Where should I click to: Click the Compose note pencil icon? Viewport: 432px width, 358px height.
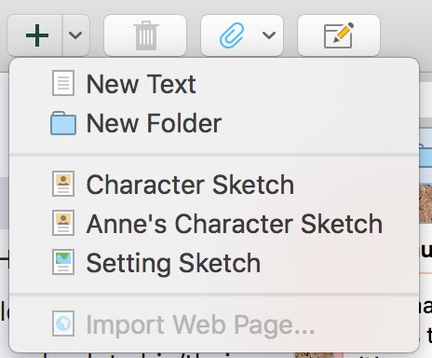pyautogui.click(x=339, y=35)
